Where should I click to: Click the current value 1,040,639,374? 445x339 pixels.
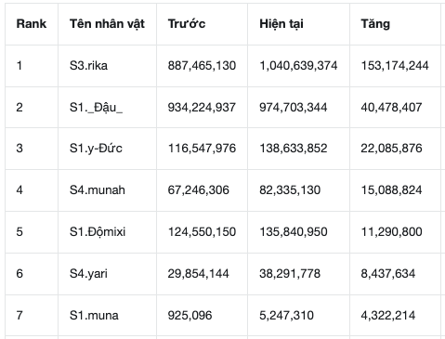298,66
